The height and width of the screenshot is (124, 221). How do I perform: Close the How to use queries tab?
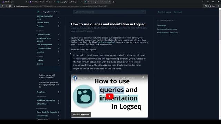(109, 2)
